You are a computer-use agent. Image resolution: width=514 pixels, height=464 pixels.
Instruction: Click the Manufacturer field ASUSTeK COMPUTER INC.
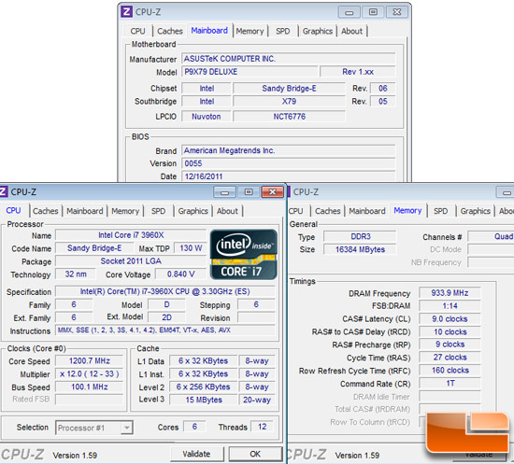coord(289,59)
